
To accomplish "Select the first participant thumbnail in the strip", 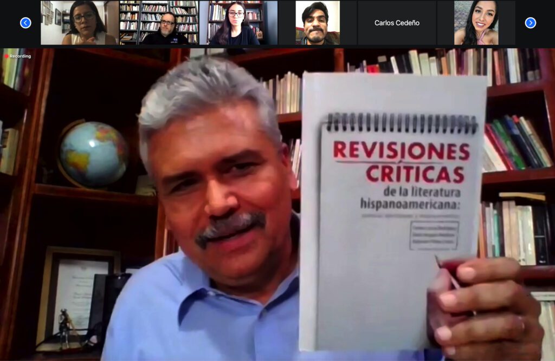I will pos(79,23).
